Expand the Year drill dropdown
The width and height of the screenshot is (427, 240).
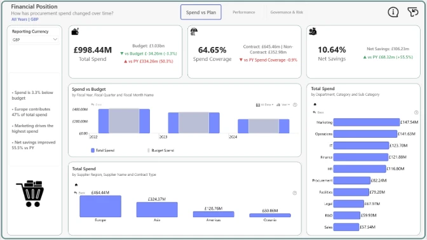[x=283, y=105]
